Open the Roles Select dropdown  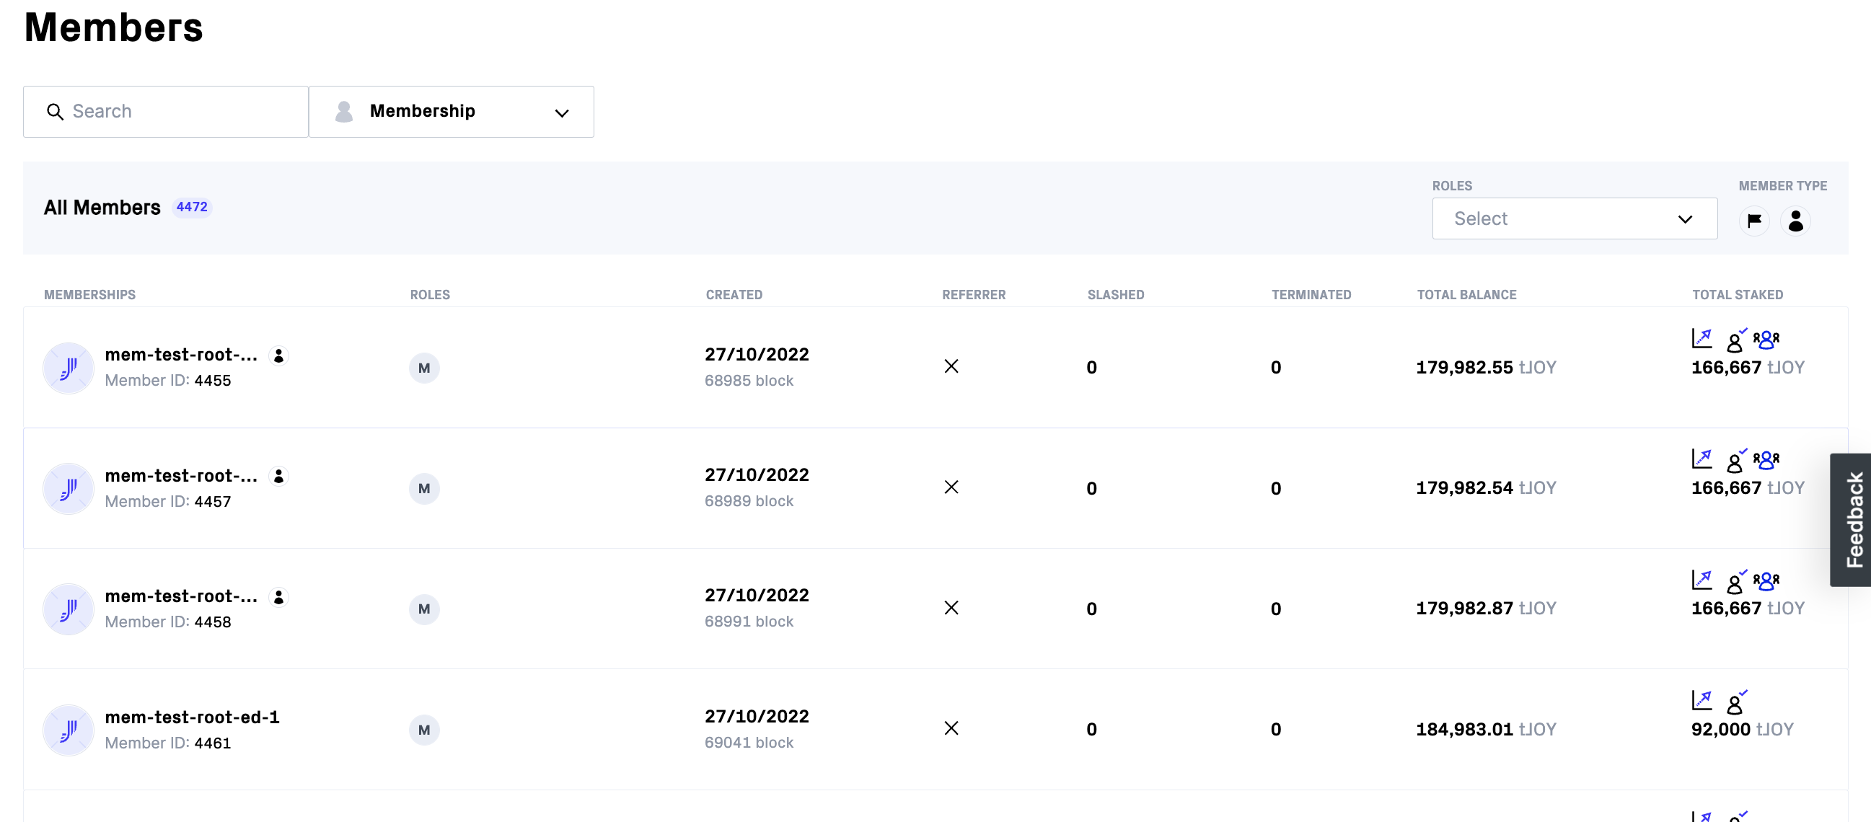pos(1574,218)
